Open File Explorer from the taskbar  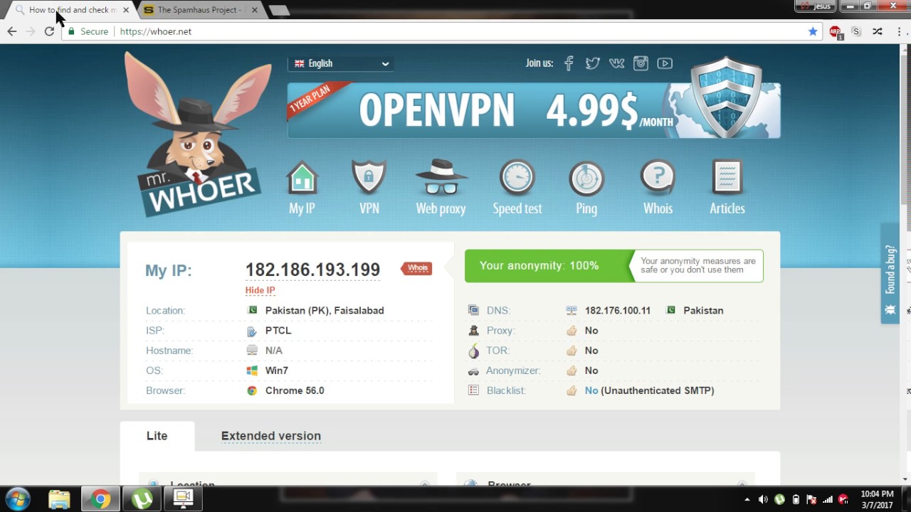tap(60, 499)
